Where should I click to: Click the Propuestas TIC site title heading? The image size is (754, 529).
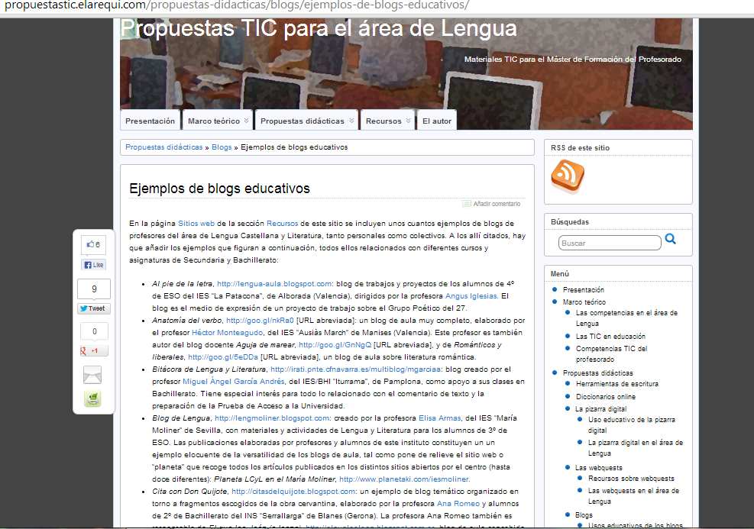click(319, 28)
